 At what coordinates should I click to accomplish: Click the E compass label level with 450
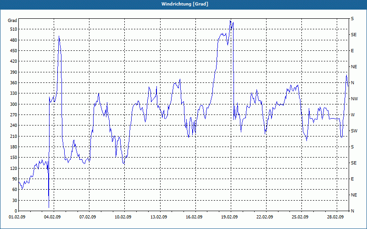click(x=352, y=51)
